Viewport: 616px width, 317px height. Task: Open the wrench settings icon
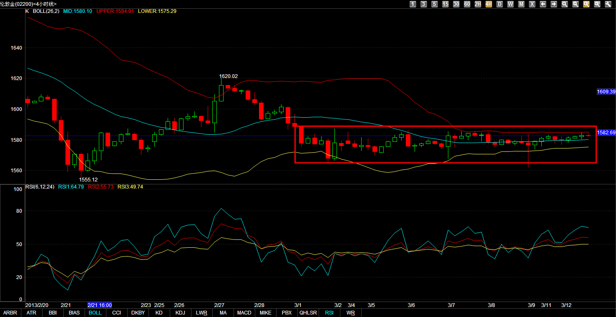click(608, 4)
